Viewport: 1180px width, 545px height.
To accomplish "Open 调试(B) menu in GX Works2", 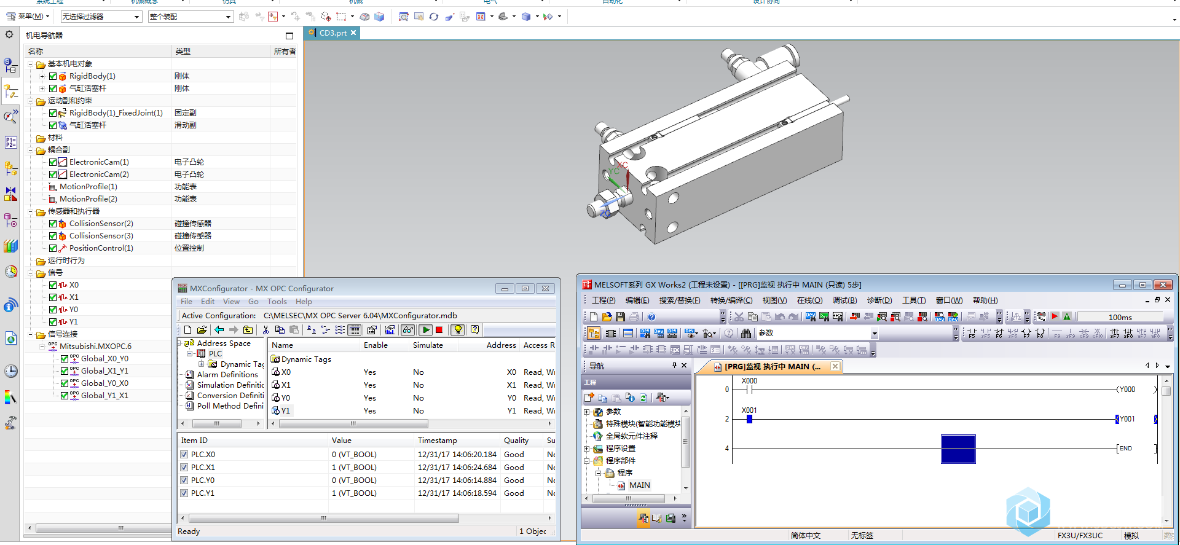I will [844, 300].
